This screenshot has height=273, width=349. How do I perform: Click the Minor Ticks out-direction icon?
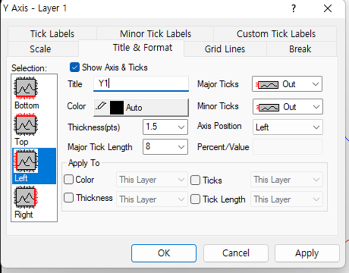tap(267, 107)
